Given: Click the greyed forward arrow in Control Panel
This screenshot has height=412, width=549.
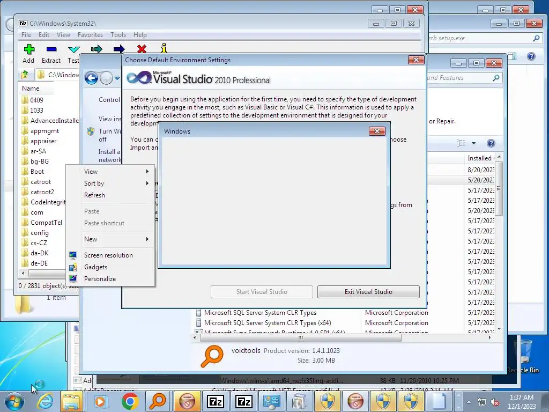Looking at the screenshot, I should (x=106, y=78).
